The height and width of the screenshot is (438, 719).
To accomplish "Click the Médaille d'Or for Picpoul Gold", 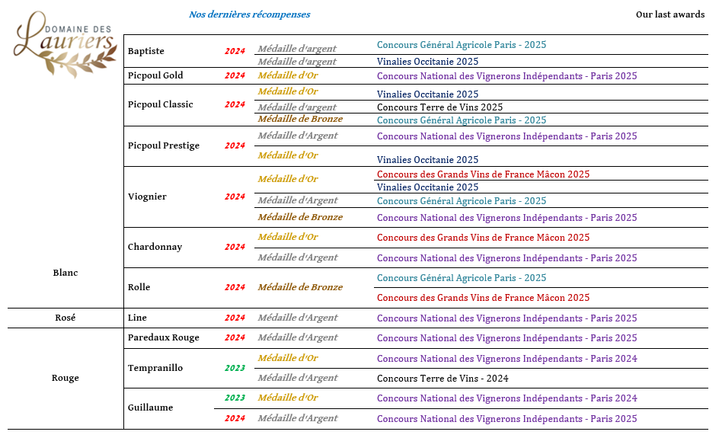I will pyautogui.click(x=288, y=75).
